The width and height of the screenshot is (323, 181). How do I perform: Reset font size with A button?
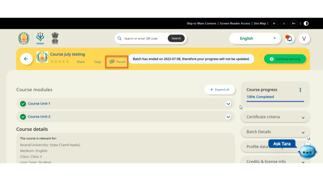284,23
